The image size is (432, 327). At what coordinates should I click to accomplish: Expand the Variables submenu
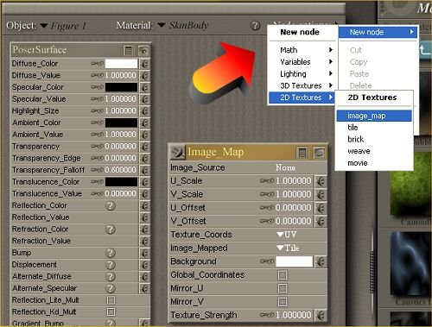click(302, 62)
